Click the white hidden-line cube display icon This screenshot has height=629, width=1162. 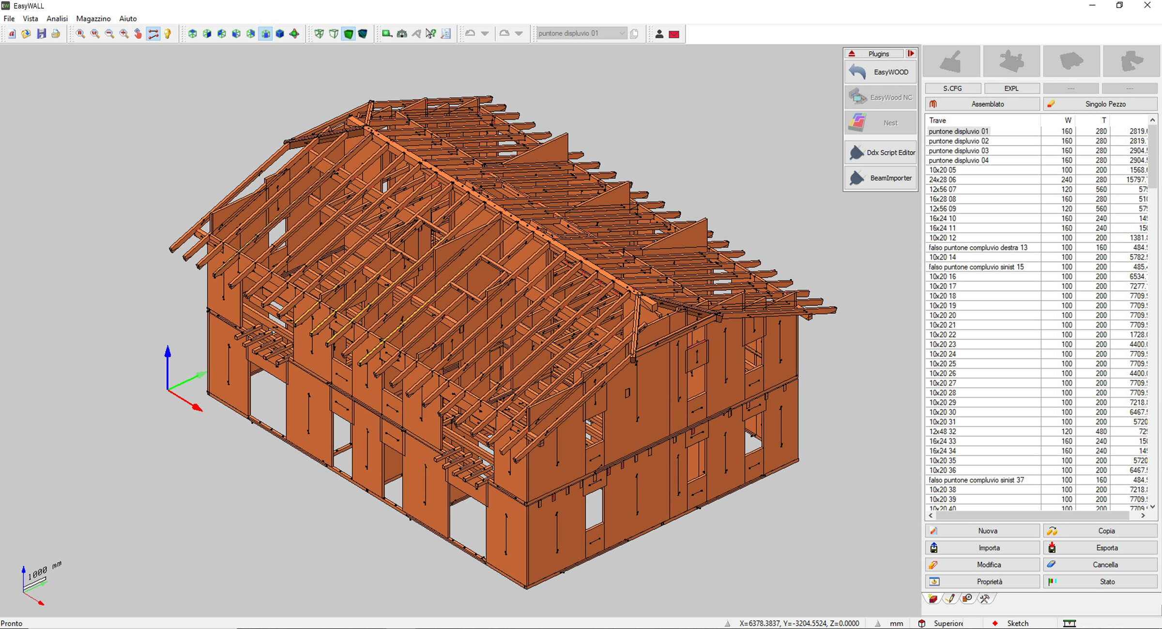pos(334,34)
